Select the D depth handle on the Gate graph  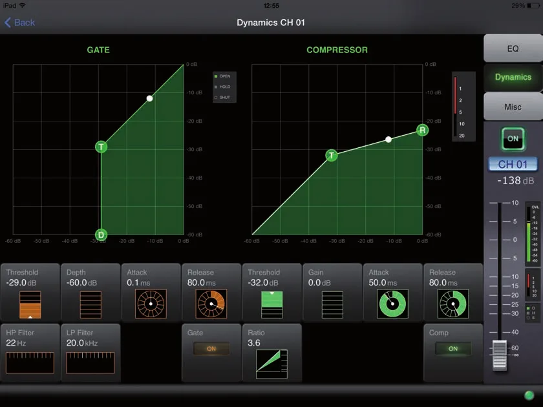coord(101,235)
